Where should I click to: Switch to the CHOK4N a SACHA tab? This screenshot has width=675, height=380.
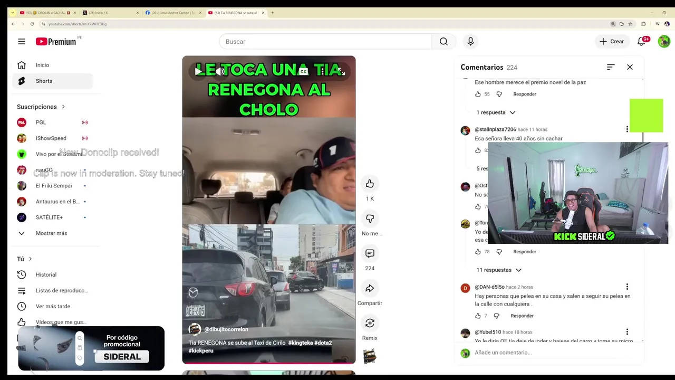(47, 13)
